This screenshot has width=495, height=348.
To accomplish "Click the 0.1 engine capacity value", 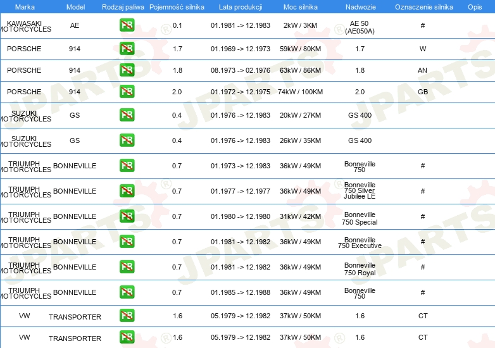I will (177, 25).
